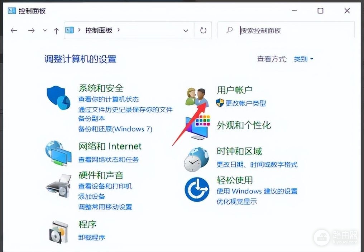
Task: Open the Clock and Region icon
Action: [x=196, y=159]
